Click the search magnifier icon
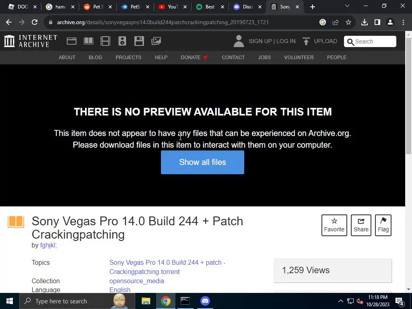412x309 pixels. [350, 42]
